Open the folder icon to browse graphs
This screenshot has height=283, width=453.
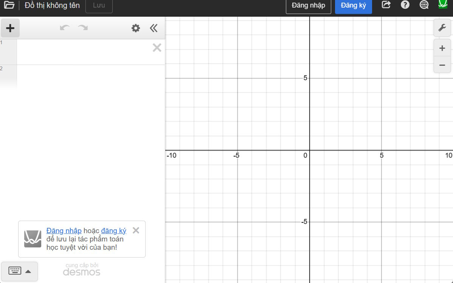pyautogui.click(x=9, y=5)
